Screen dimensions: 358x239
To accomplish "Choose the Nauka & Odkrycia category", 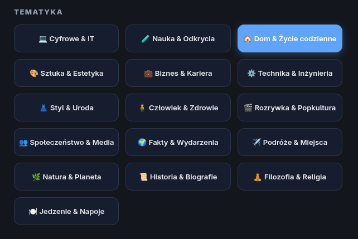I will pyautogui.click(x=178, y=38).
